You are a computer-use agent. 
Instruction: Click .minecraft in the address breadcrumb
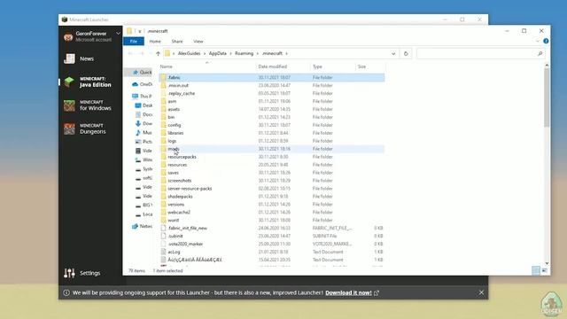[272, 53]
